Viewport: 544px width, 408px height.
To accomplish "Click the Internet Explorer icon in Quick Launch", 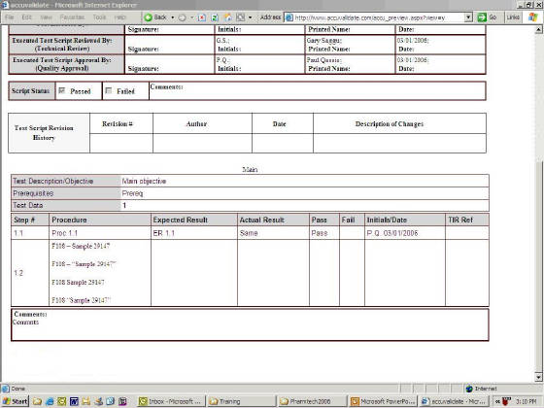I will coord(50,401).
